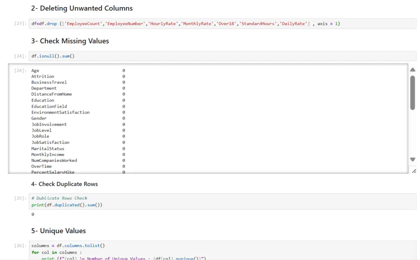Click the [24] output prompt label

20,70
